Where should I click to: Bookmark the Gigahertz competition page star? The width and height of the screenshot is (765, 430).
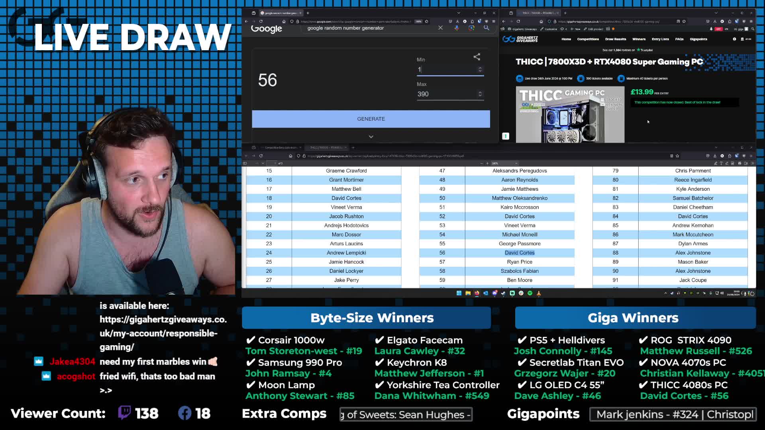[684, 21]
